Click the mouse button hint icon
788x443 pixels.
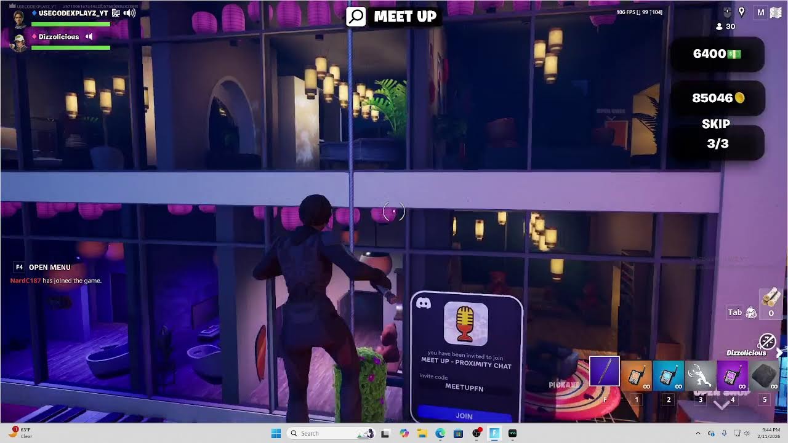pos(727,12)
